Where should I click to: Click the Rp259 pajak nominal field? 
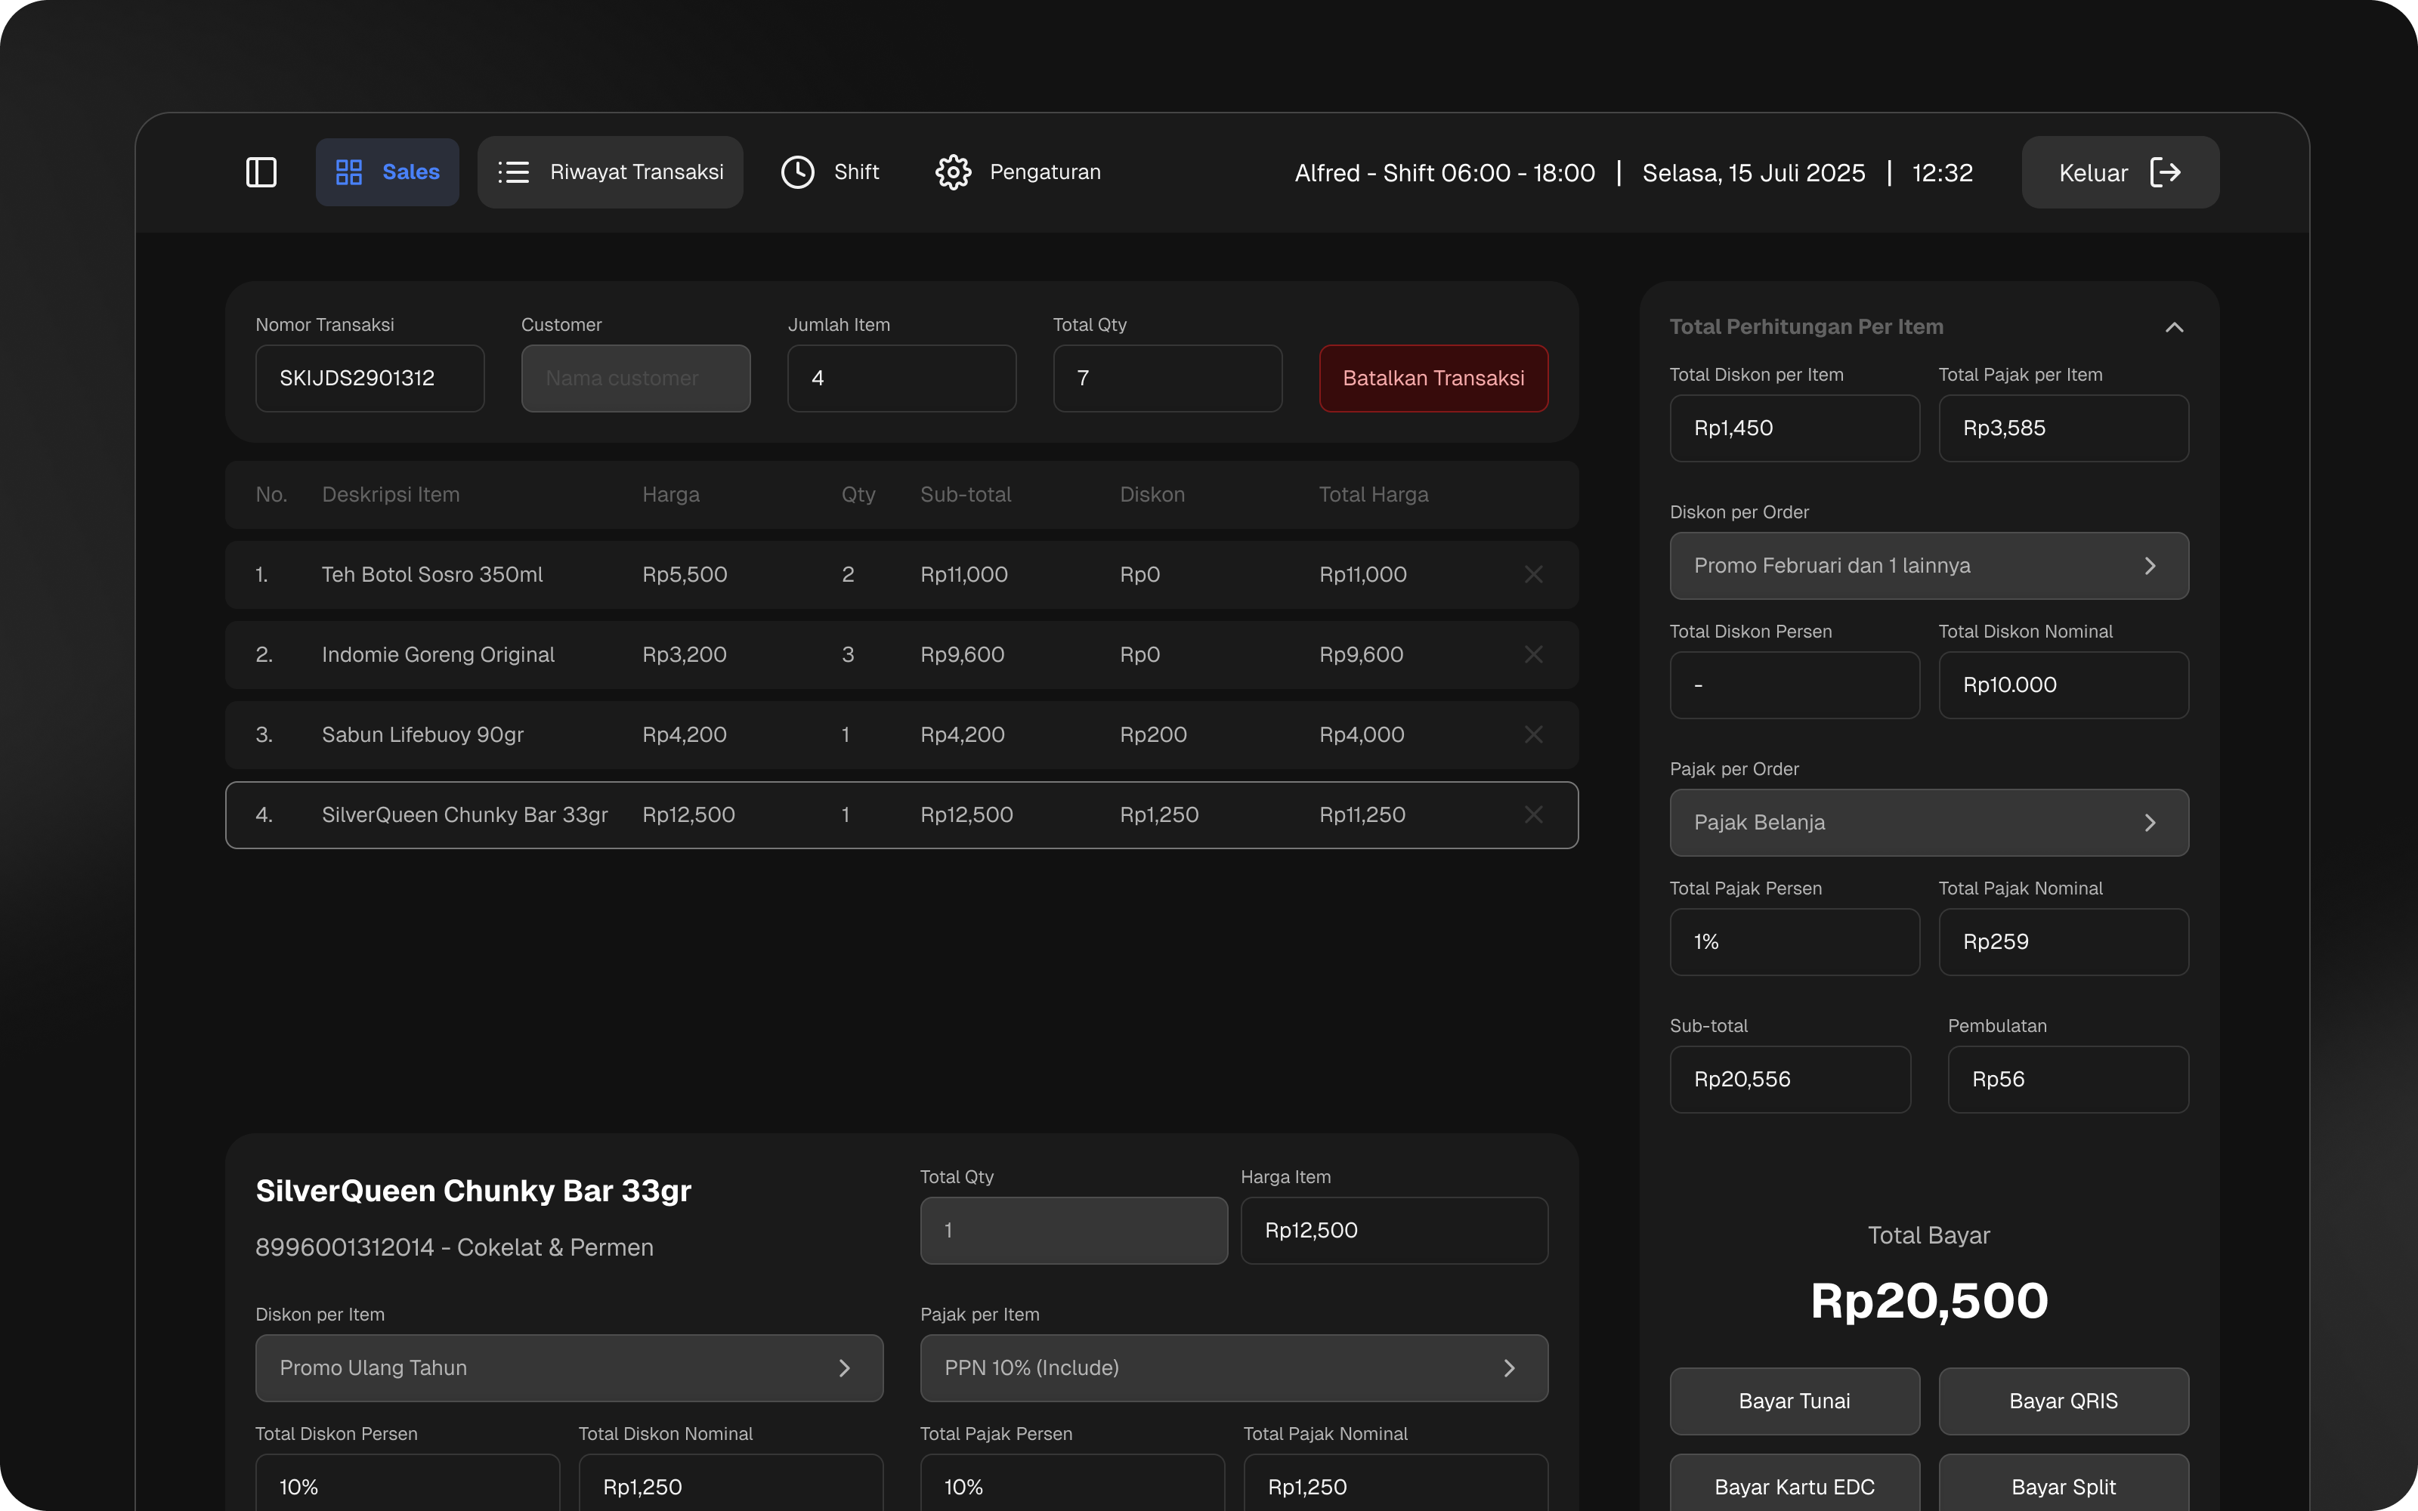pos(2064,941)
